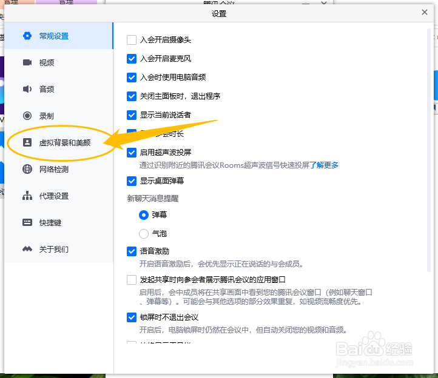Image resolution: width=438 pixels, height=378 pixels.
Task: Click the settings panel vertical scrollbar
Action: [429, 150]
